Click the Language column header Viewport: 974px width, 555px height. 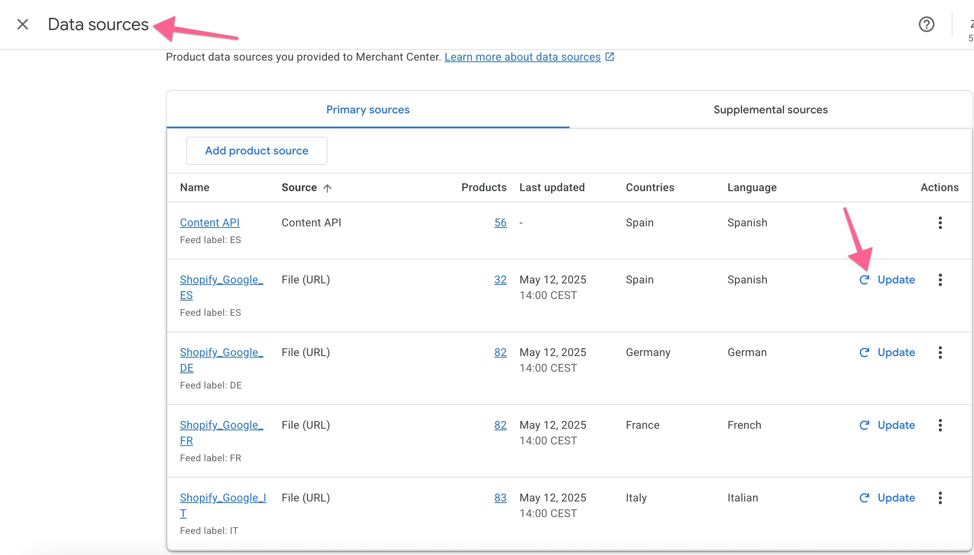[x=752, y=188]
